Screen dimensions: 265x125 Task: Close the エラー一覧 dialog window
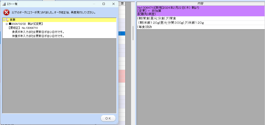pos(113,4)
